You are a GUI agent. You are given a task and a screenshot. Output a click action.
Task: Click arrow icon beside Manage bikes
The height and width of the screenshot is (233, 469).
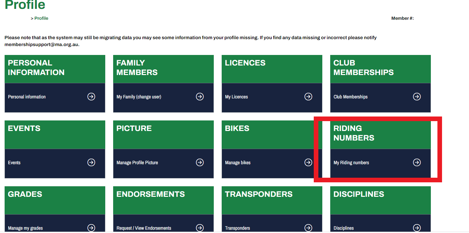tap(308, 163)
